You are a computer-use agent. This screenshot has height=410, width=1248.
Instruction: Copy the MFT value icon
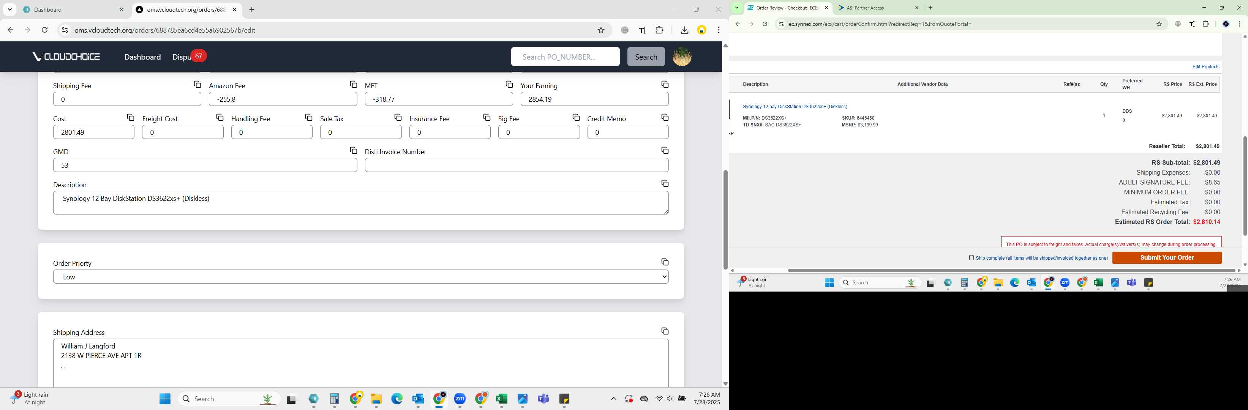coord(509,84)
